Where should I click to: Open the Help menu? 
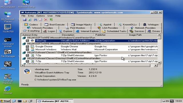(x=58, y=16)
